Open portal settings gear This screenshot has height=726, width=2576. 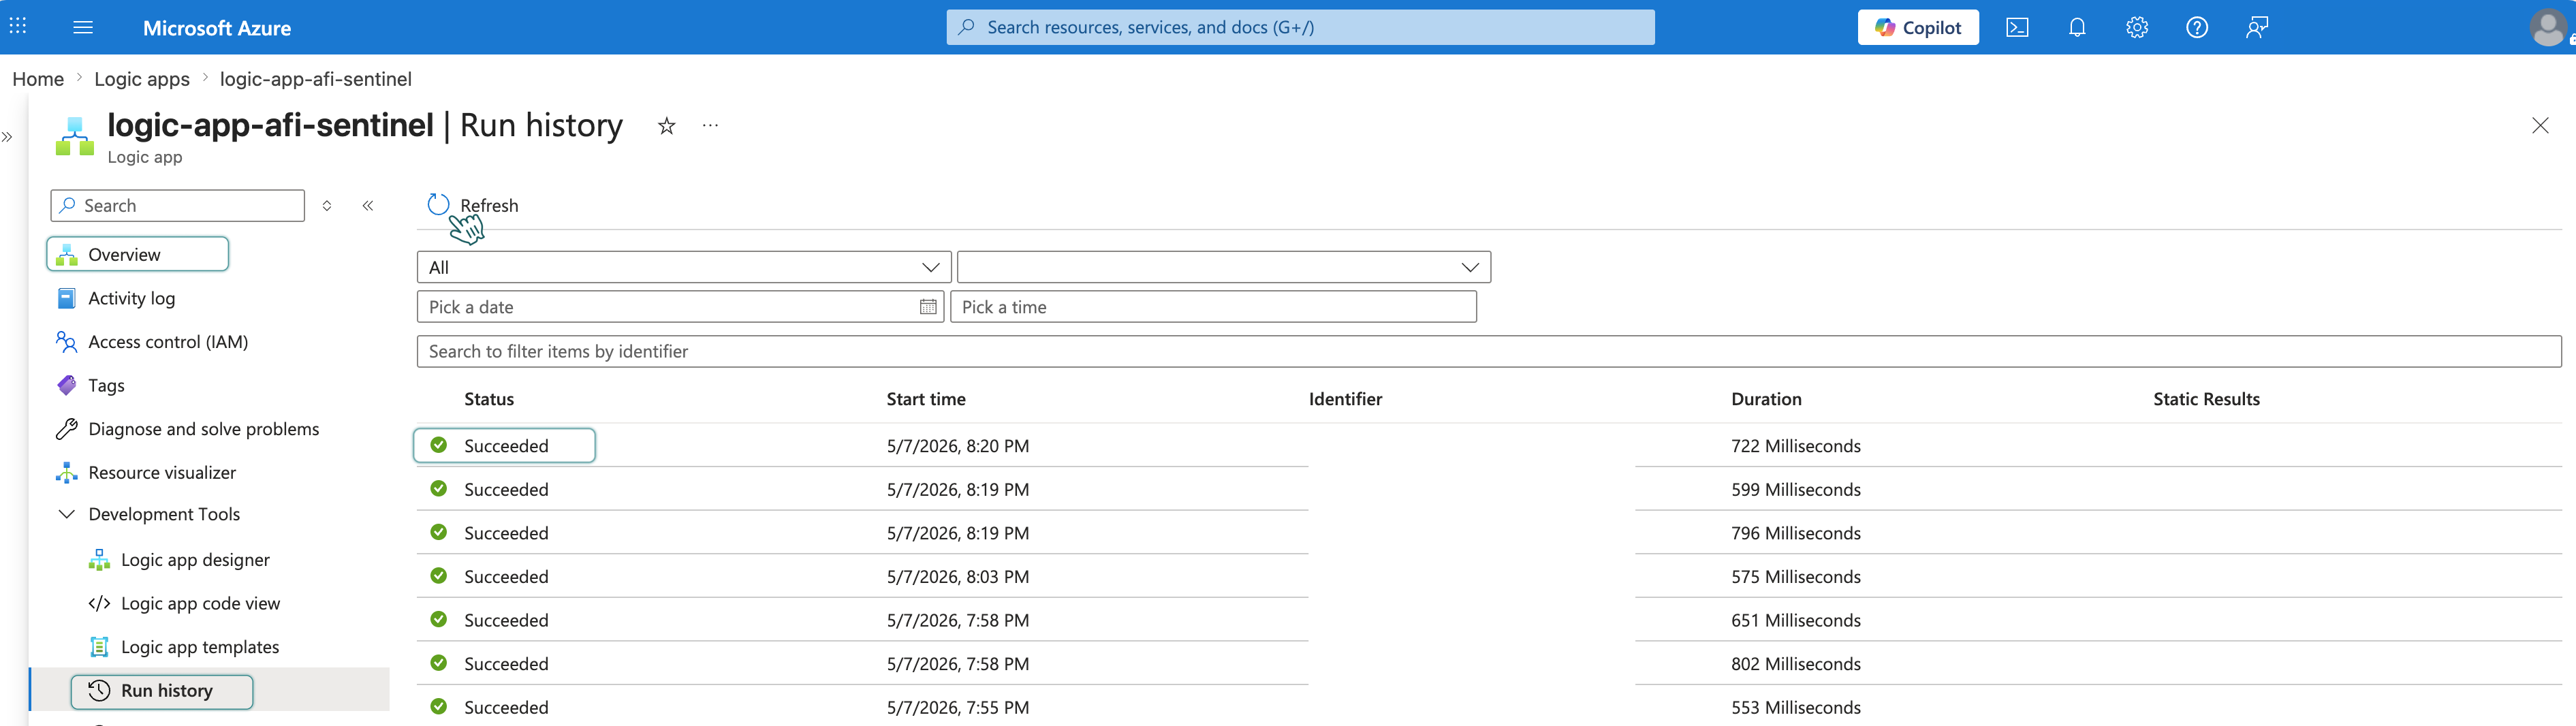tap(2137, 27)
